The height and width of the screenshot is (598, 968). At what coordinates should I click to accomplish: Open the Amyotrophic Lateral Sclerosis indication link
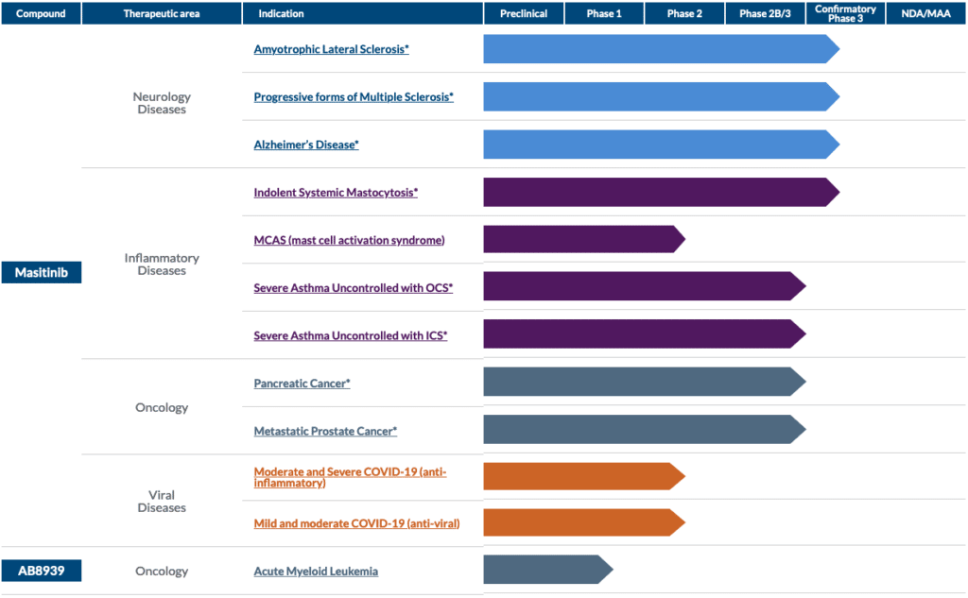point(331,49)
